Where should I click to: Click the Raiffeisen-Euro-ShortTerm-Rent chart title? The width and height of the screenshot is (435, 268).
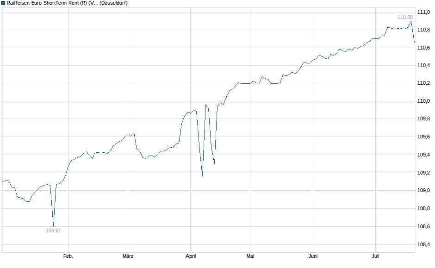[x=67, y=3]
